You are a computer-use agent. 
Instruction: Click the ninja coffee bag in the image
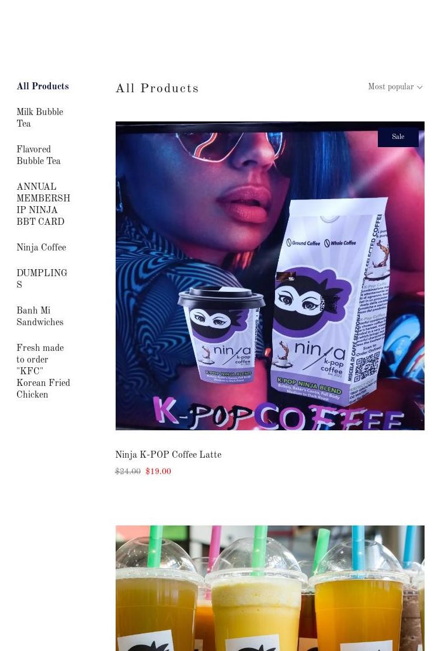tap(330, 301)
